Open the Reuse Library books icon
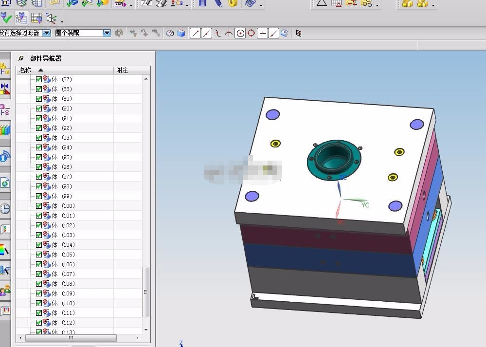Image resolution: width=486 pixels, height=347 pixels. [5, 130]
